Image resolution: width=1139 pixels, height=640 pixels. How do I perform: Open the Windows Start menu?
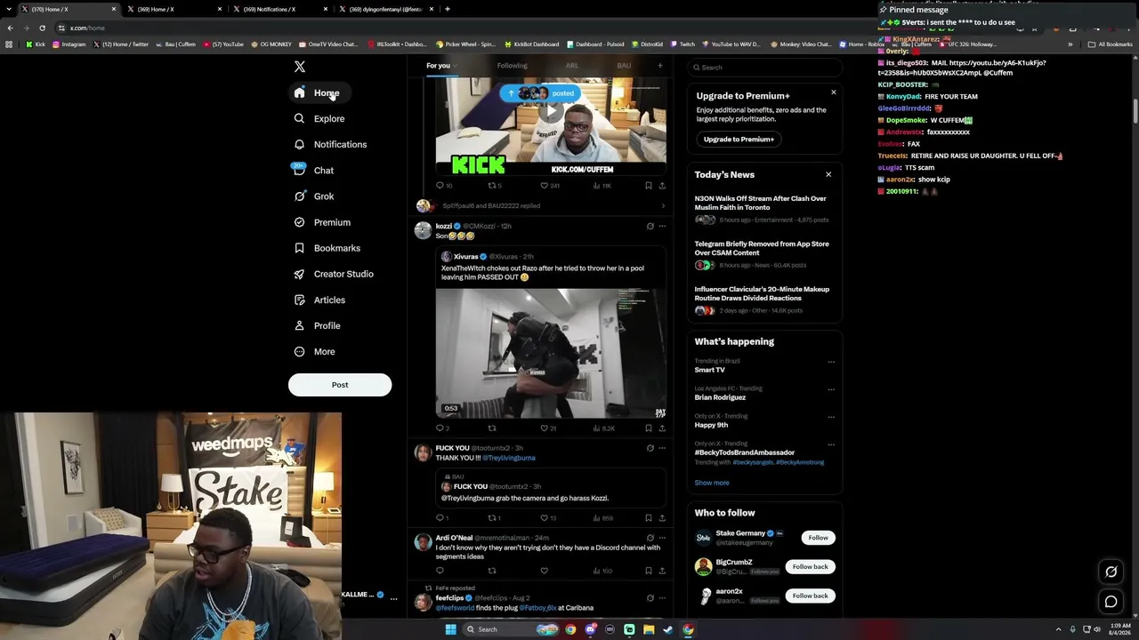451,629
